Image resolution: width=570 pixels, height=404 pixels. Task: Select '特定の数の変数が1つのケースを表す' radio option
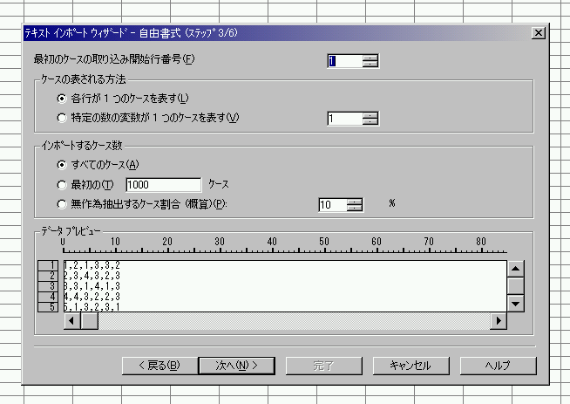[x=61, y=118]
